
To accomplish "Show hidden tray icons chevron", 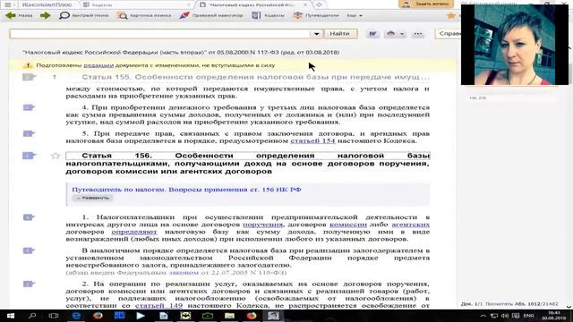I will tap(483, 316).
